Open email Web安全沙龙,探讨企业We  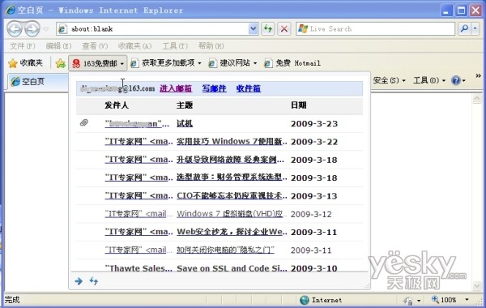click(x=232, y=232)
